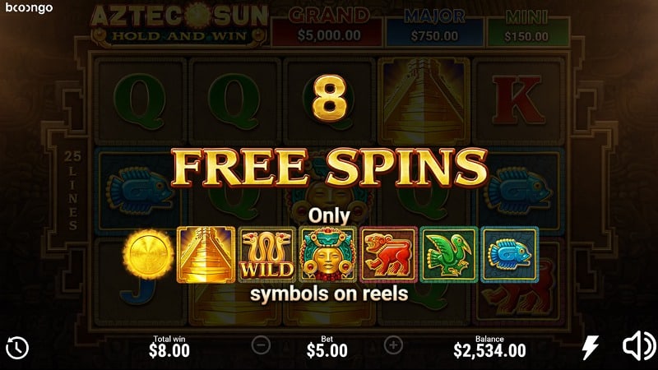Click the FREE SPINS banner text

tap(330, 168)
